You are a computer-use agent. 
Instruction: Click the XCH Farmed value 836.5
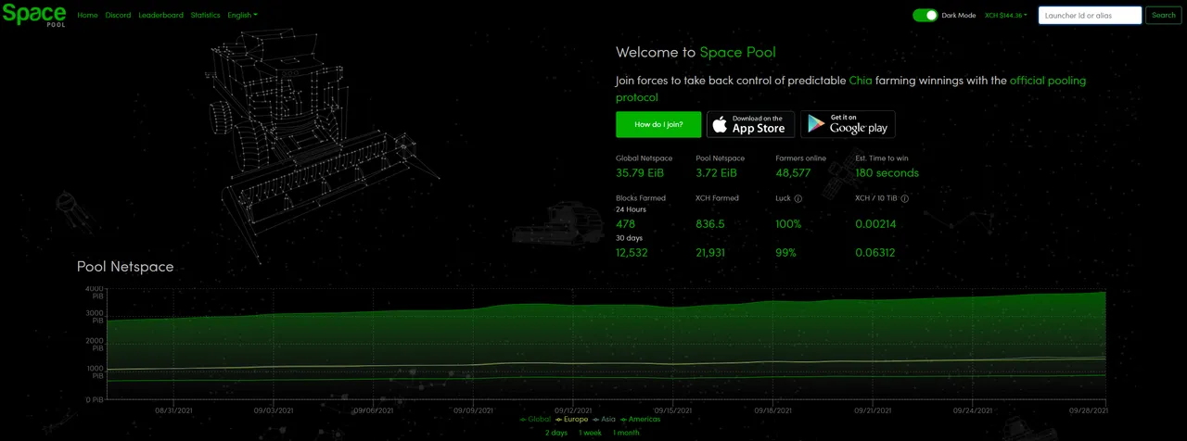[710, 224]
